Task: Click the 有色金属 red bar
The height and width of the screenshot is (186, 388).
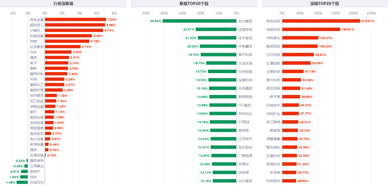Action: 76,19
